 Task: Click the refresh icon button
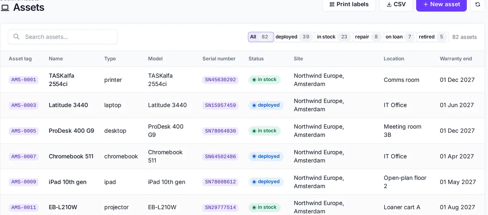(478, 4)
